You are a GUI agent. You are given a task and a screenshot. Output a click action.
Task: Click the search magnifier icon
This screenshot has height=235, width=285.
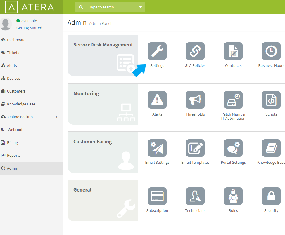pos(81,7)
